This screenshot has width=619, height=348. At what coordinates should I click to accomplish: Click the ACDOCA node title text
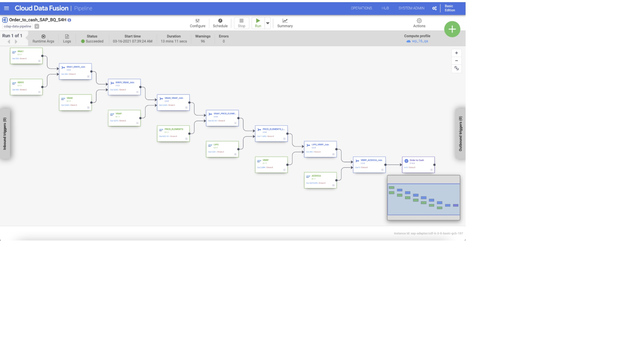coord(316,176)
